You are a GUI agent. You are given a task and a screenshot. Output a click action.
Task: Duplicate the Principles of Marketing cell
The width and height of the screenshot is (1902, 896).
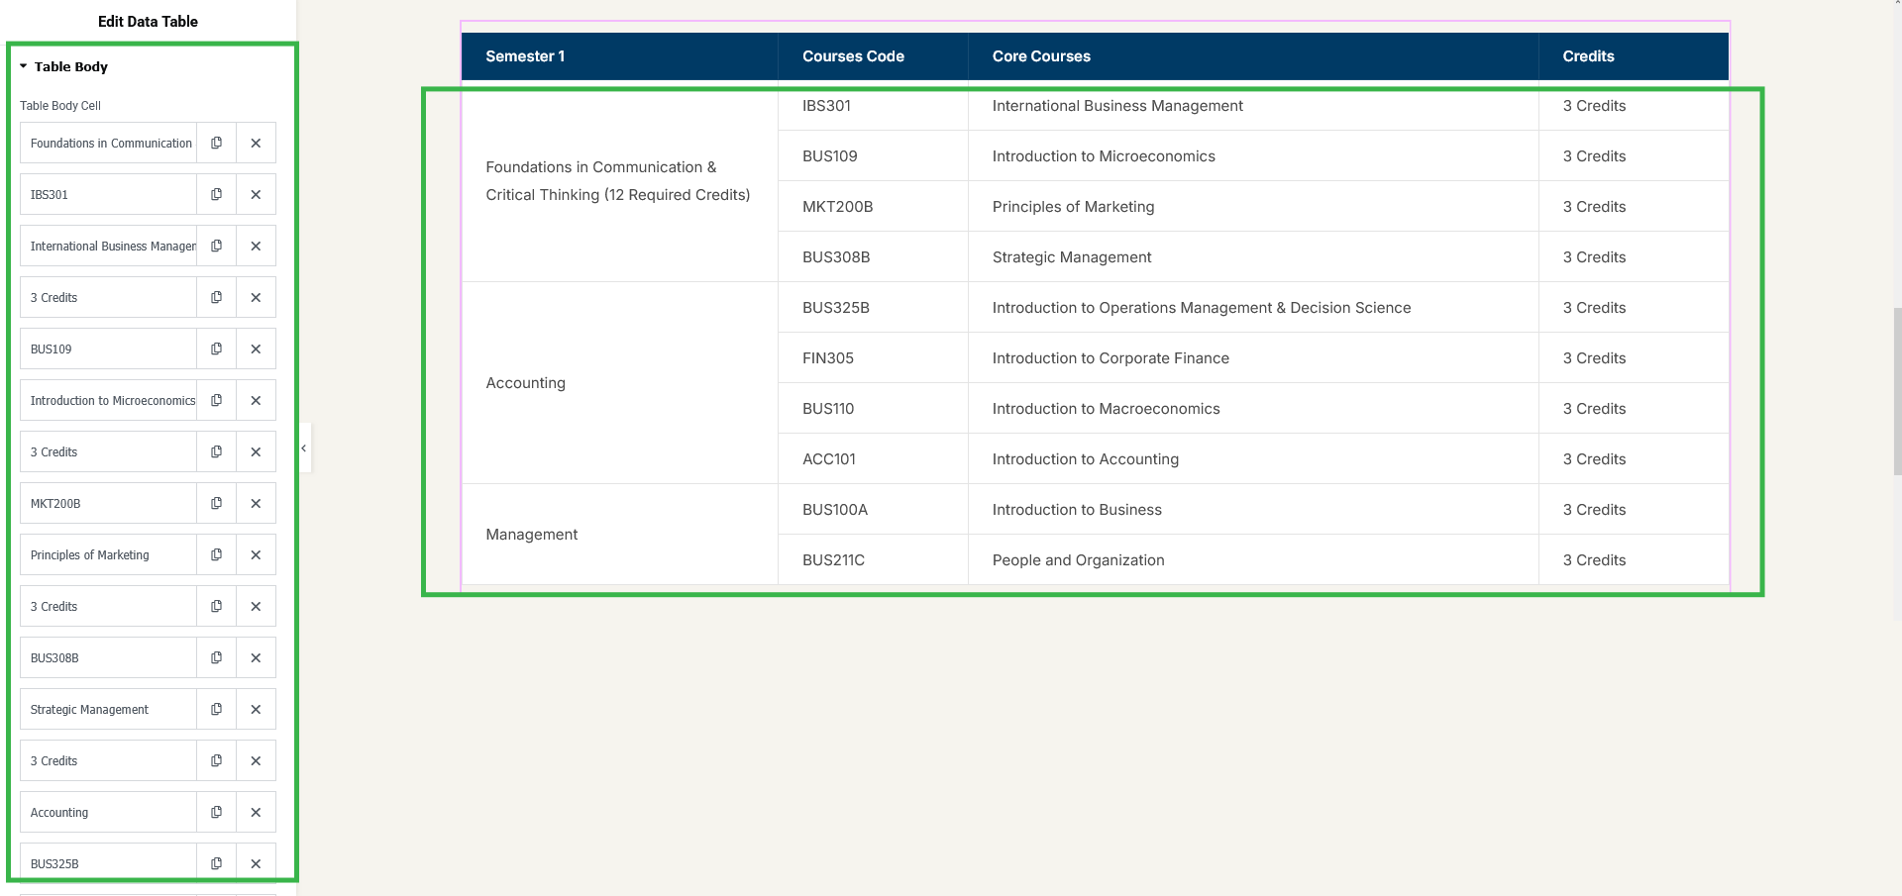tap(216, 555)
